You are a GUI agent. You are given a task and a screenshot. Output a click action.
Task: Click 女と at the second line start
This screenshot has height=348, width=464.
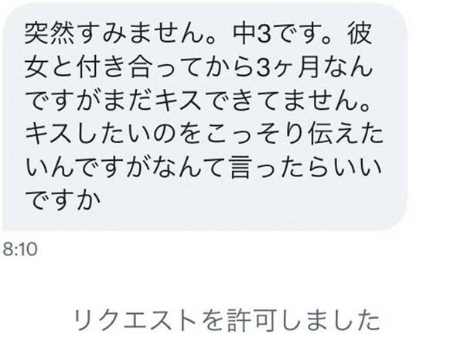pos(49,67)
